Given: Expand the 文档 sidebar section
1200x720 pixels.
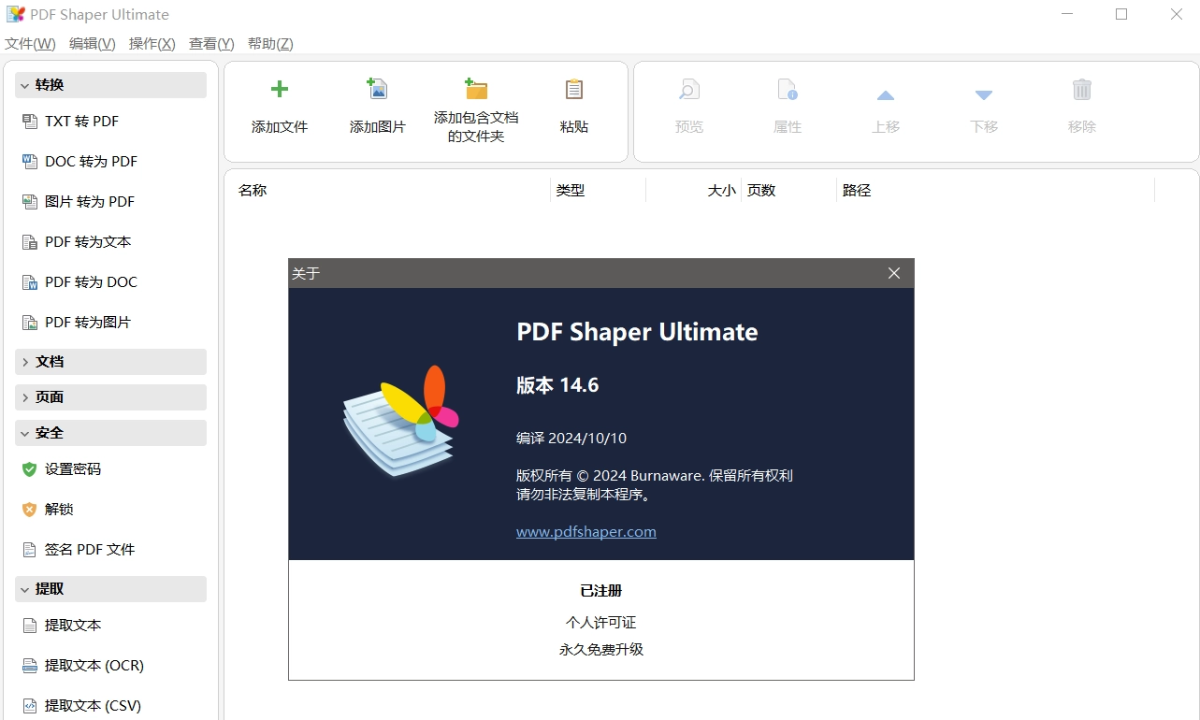Looking at the screenshot, I should (x=110, y=362).
